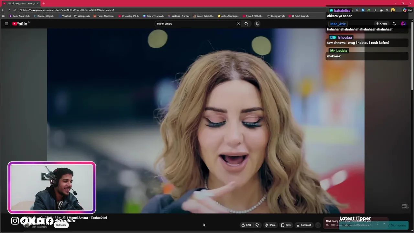Clear the search box with X

pos(238,24)
